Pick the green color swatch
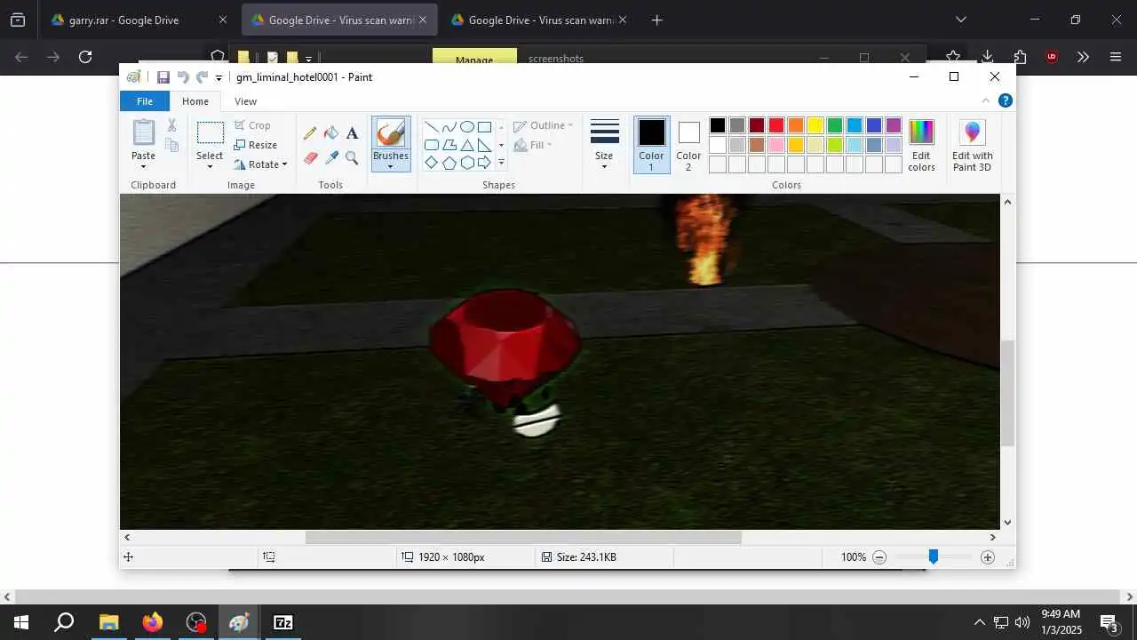This screenshot has height=640, width=1137. (835, 125)
